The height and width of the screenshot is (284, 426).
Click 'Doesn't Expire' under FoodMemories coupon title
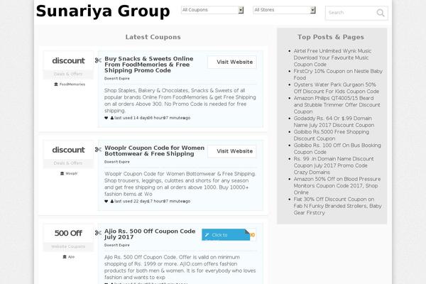(117, 79)
